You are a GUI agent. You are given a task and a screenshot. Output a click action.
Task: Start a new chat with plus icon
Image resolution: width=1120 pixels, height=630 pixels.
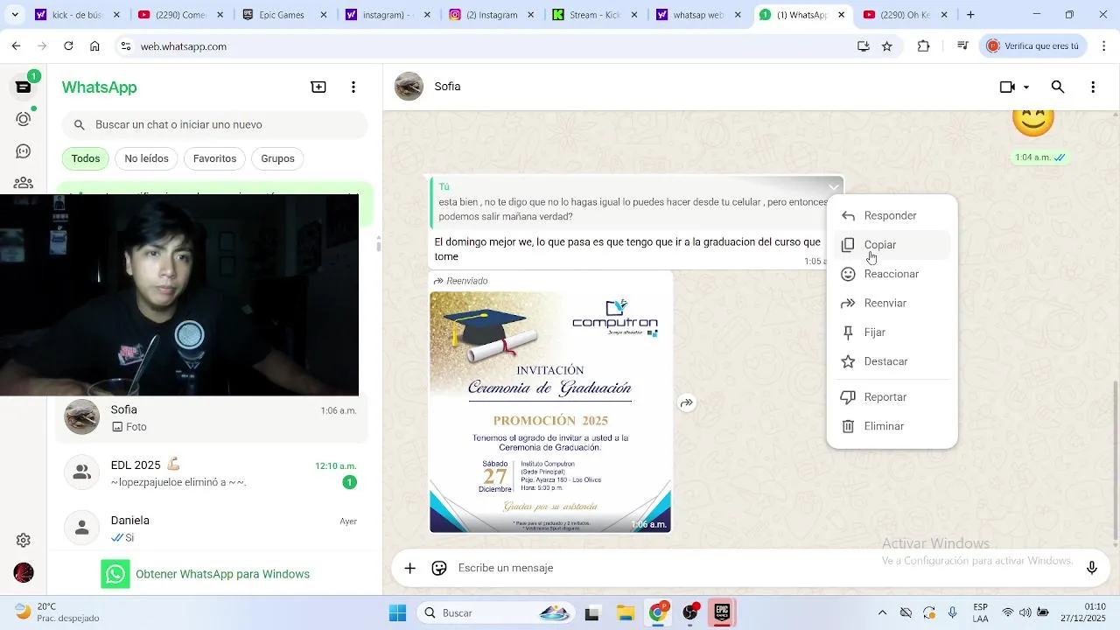point(318,87)
